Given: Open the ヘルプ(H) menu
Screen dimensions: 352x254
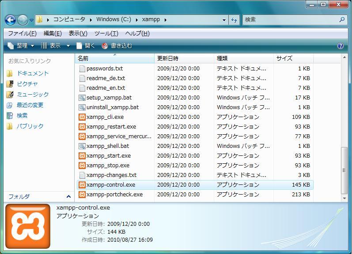Looking at the screenshot, I should [137, 33].
